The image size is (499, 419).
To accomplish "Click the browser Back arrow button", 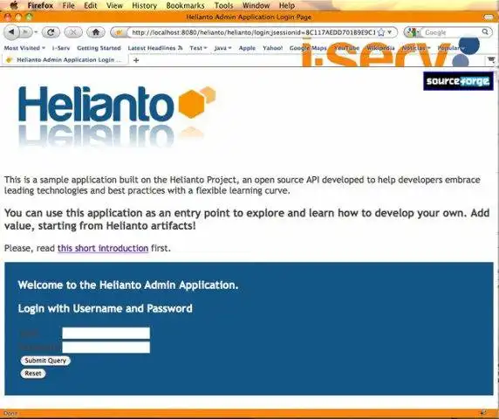I will 11,32.
